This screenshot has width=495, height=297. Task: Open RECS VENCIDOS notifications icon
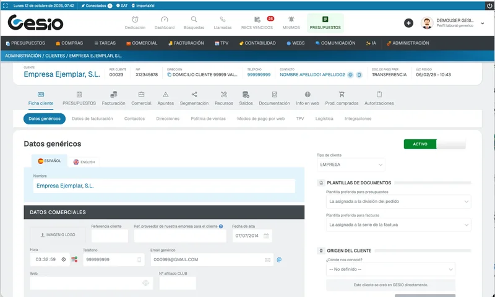257,20
